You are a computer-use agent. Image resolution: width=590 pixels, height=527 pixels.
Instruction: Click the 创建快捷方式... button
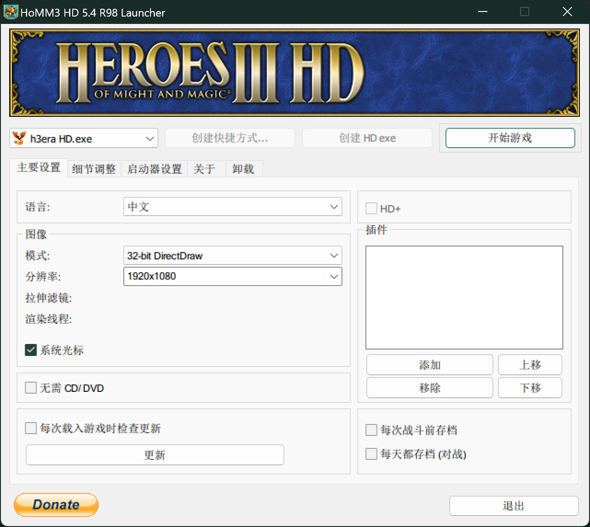[x=230, y=138]
